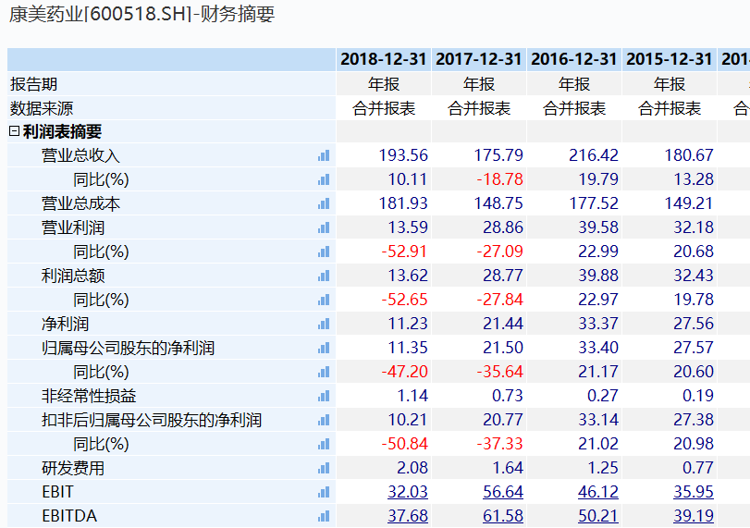750x528 pixels.
Task: Open chart icon for 同比(%) under 营业利润
Action: [324, 252]
